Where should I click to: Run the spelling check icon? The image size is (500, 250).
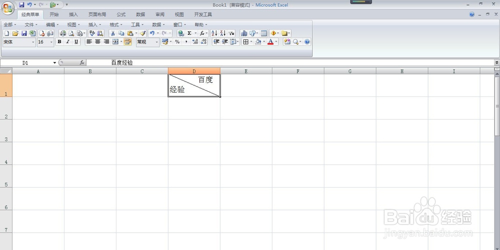[92, 33]
